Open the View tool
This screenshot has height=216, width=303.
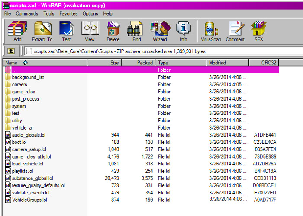(90, 32)
